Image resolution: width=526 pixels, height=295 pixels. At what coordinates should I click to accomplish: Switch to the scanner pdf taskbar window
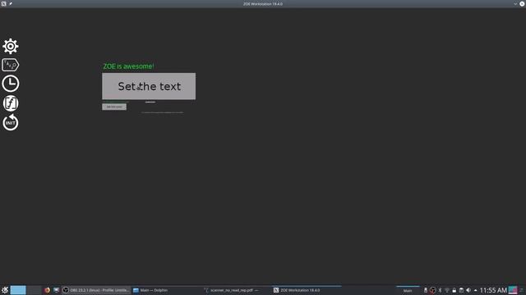(x=237, y=290)
